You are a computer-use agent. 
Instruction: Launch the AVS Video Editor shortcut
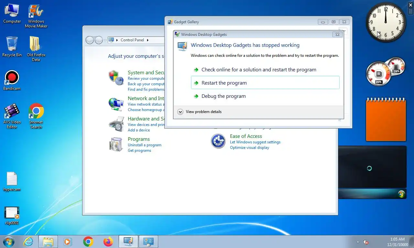[x=12, y=116]
